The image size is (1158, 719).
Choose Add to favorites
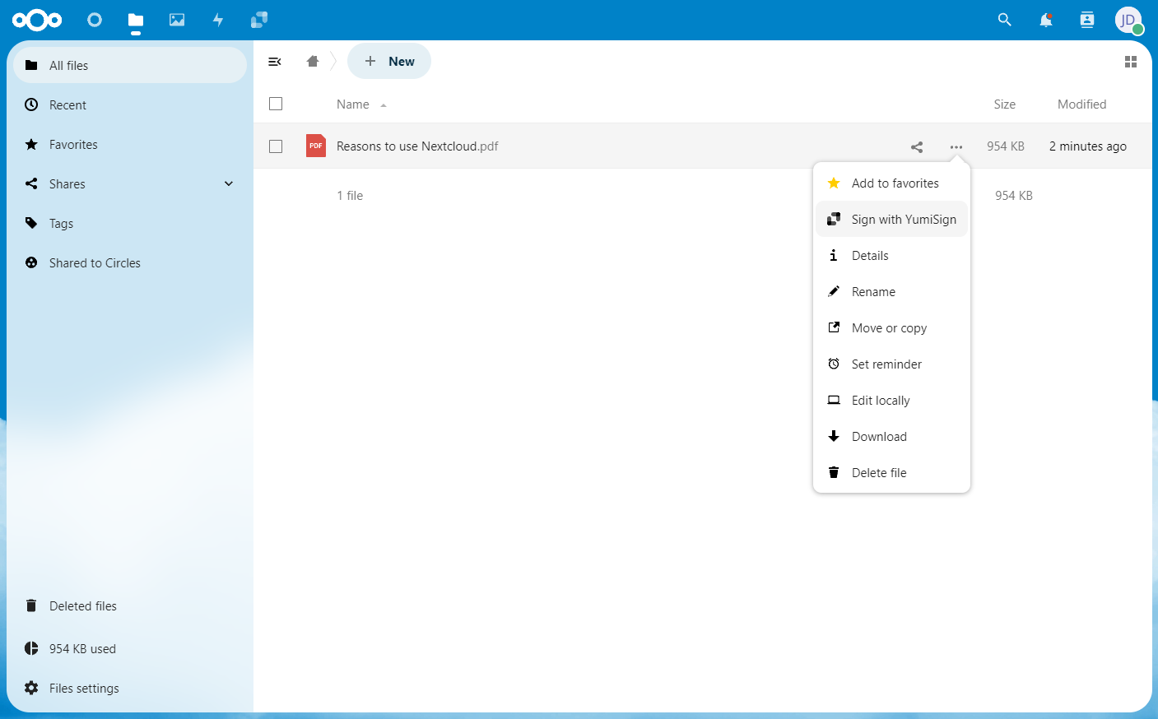(891, 183)
